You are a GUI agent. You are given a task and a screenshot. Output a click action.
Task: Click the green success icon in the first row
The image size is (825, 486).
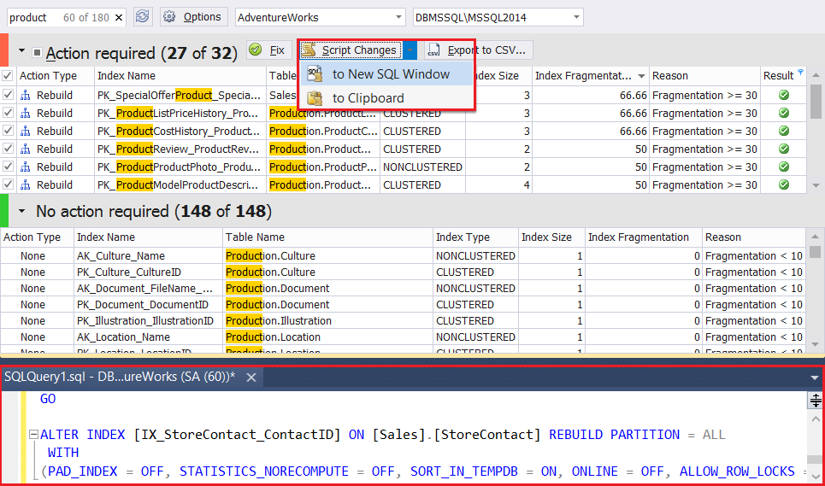783,95
